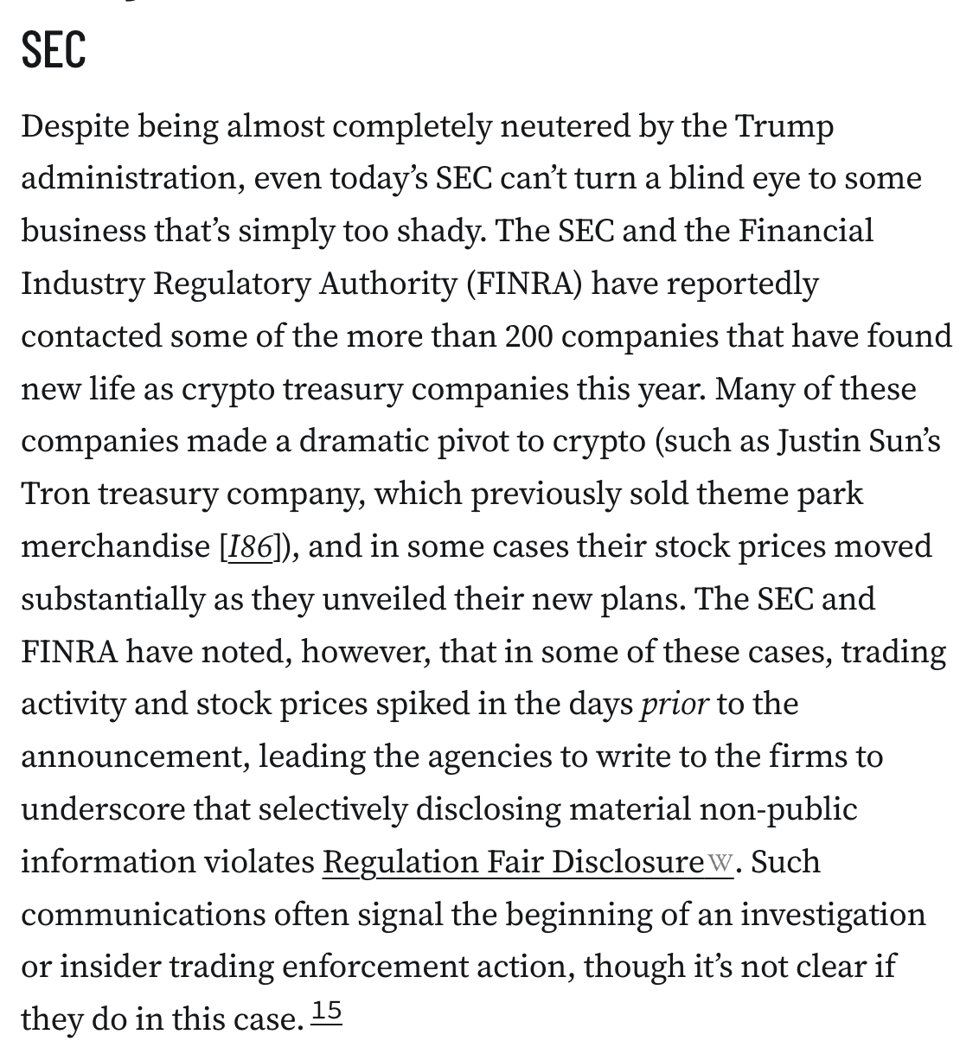The image size is (979, 1060).
Task: Jump to footnote 15
Action: point(327,1011)
